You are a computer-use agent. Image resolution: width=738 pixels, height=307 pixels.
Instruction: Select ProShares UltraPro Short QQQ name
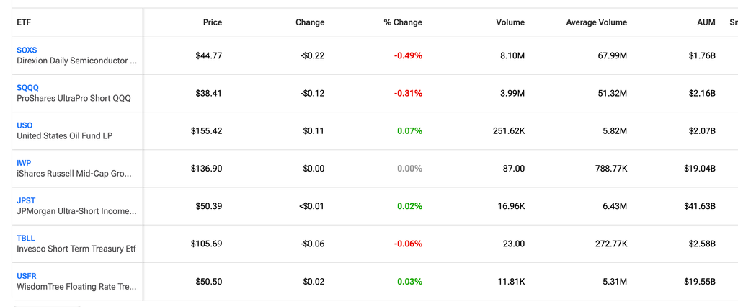point(74,99)
